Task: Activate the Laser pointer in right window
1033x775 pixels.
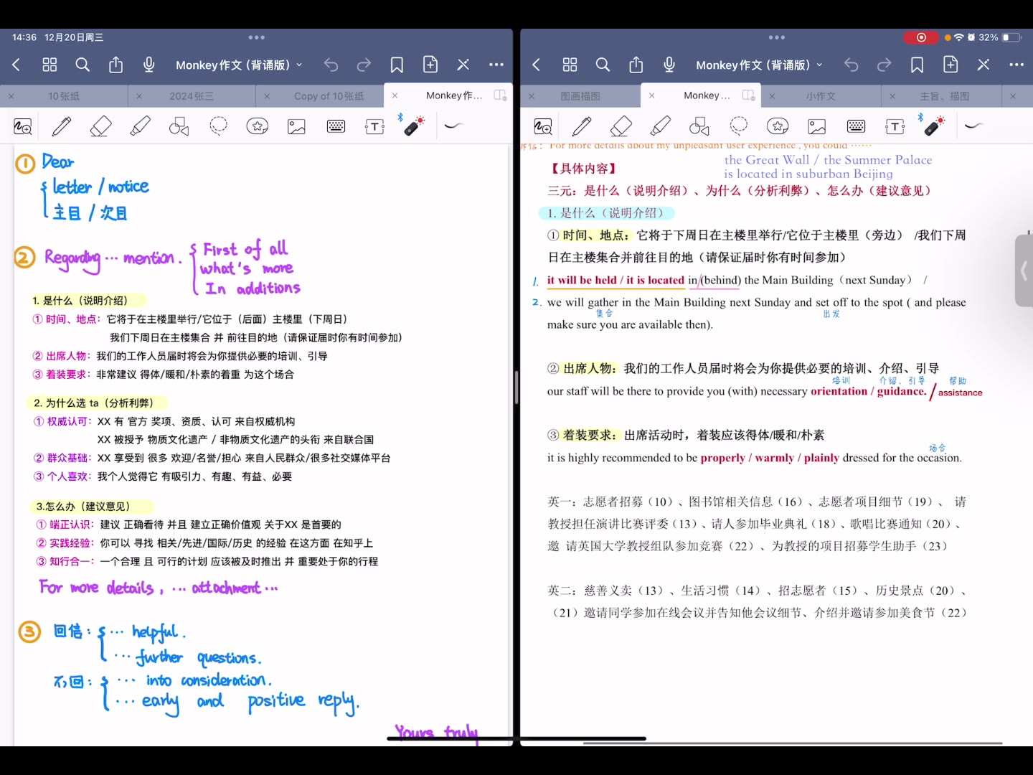Action: pos(933,126)
